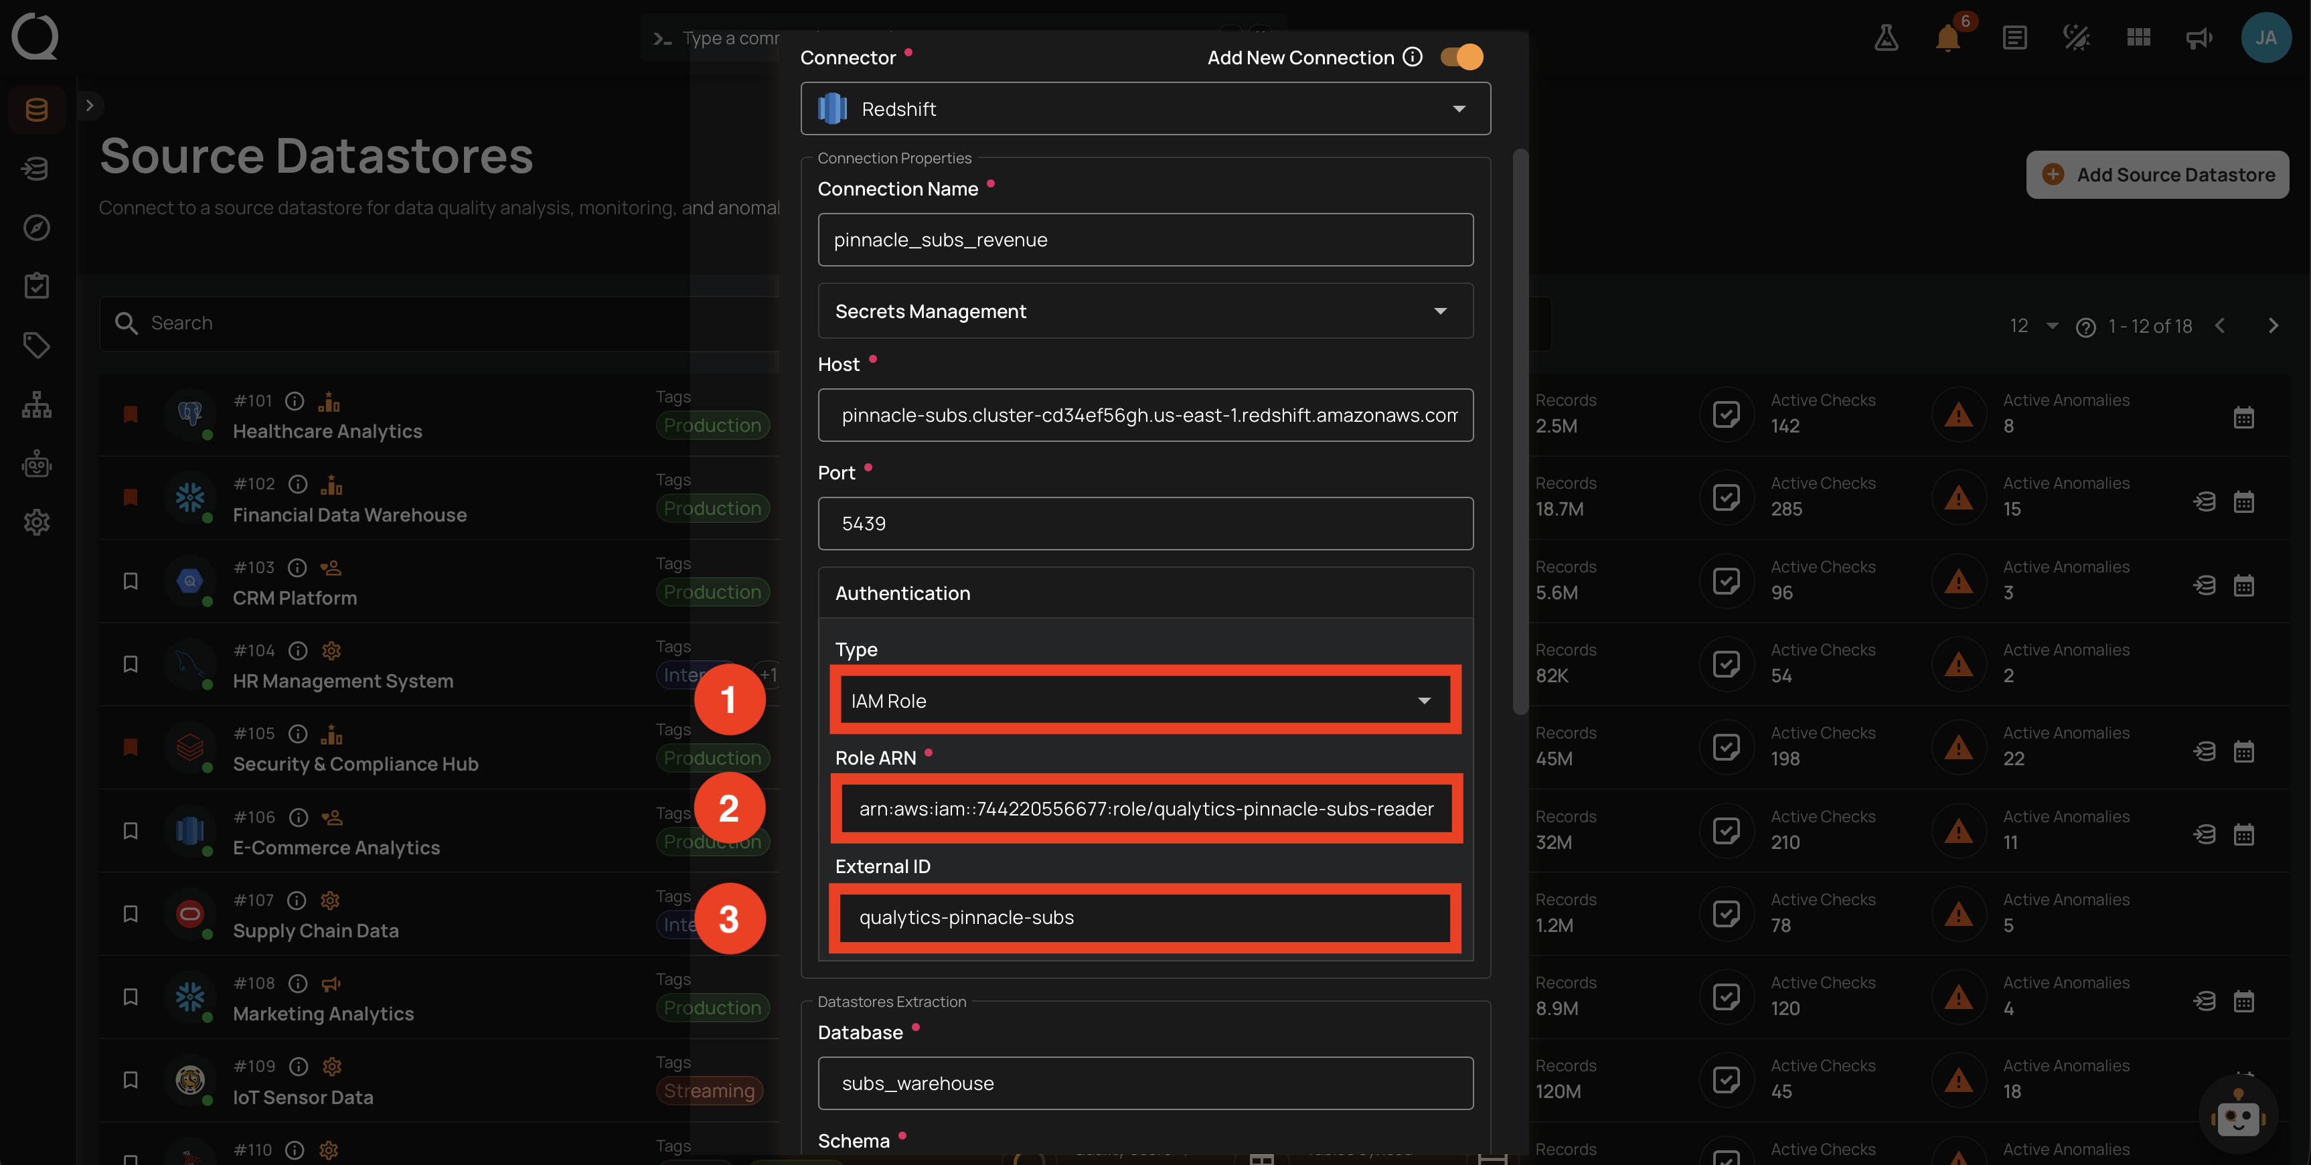
Task: Click the Port field showing 5439
Action: point(1145,524)
